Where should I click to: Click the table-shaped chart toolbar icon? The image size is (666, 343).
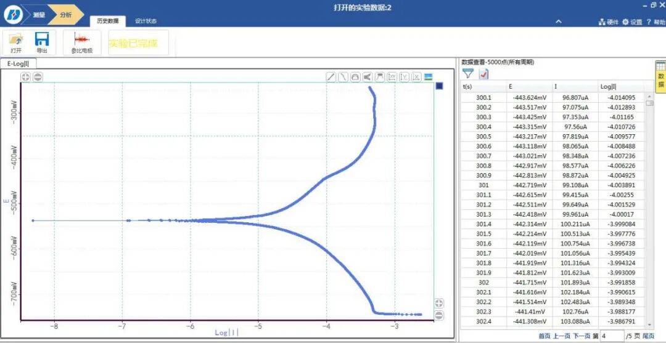(380, 77)
